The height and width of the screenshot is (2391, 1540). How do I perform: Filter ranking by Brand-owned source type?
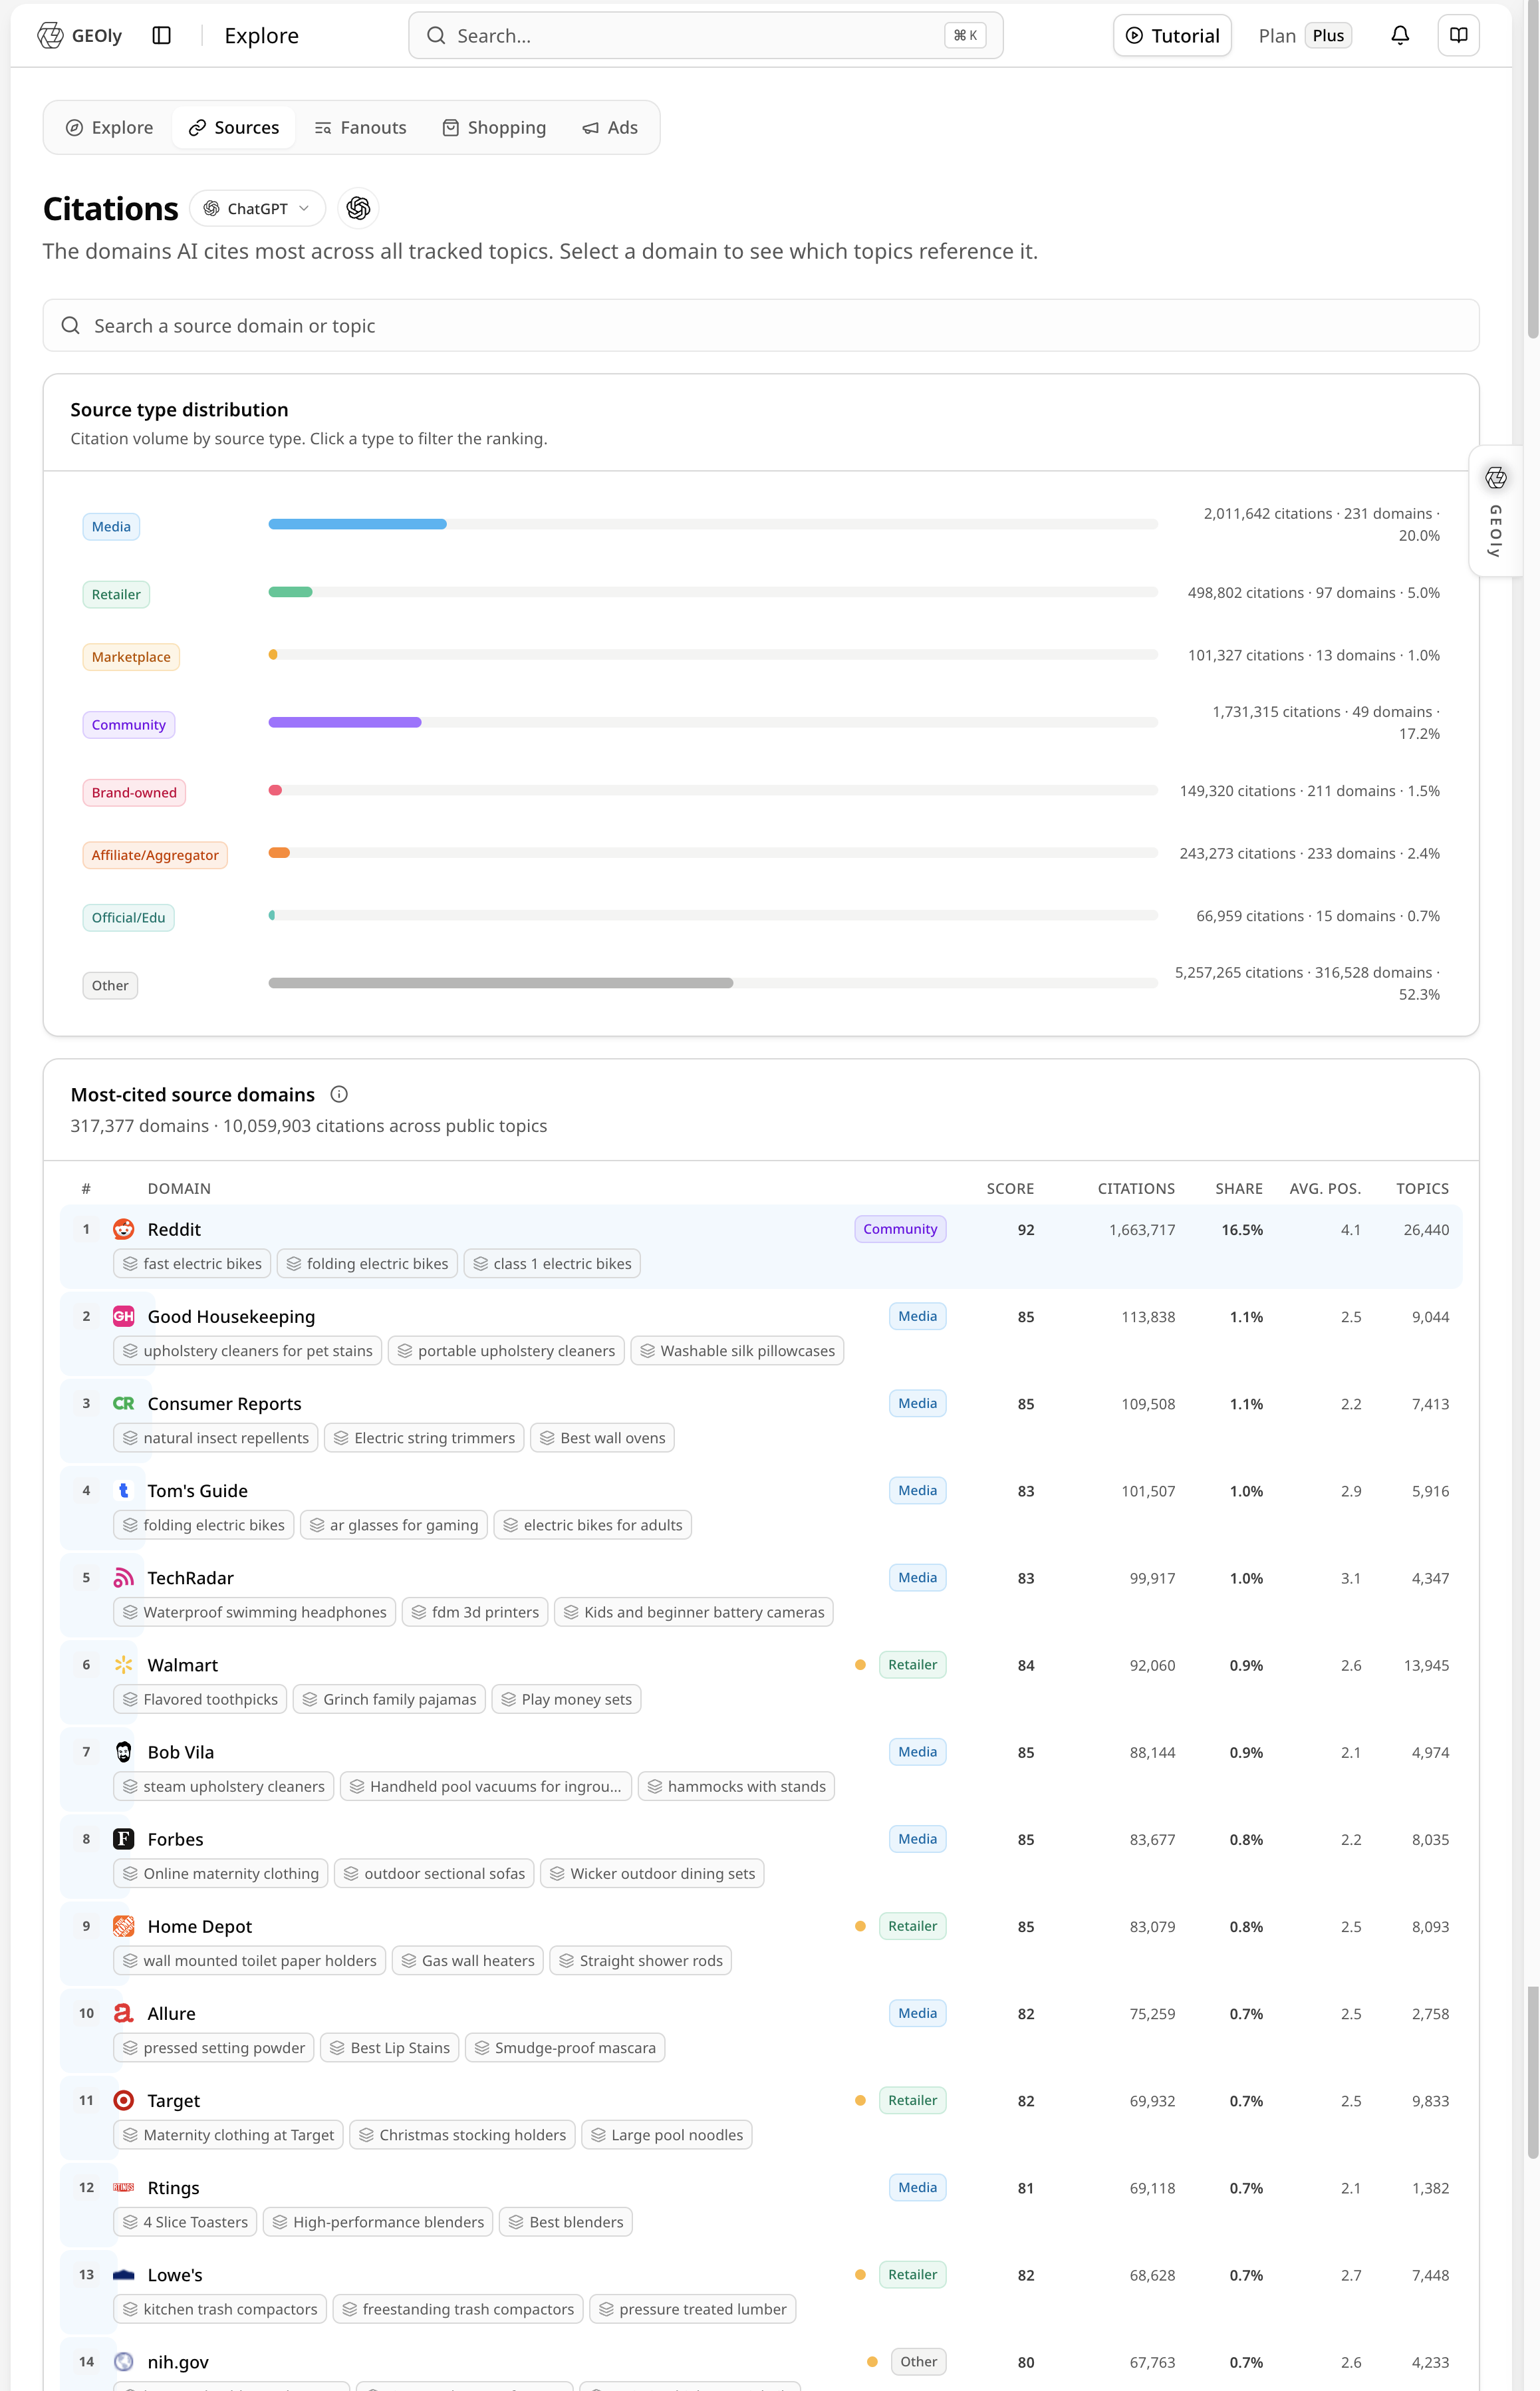click(134, 792)
